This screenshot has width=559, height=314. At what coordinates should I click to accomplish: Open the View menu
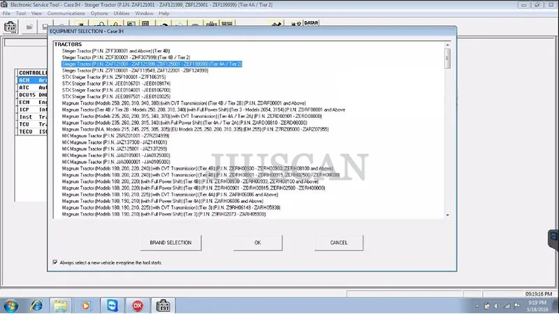(x=36, y=13)
